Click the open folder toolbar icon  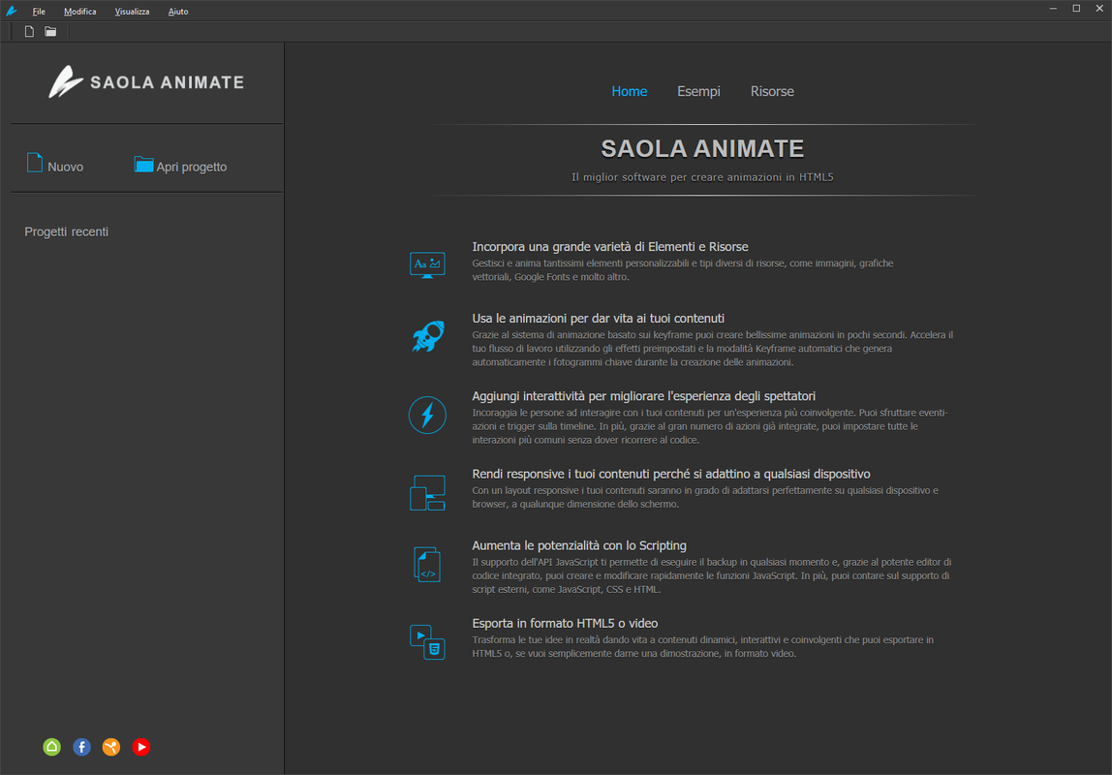(50, 31)
